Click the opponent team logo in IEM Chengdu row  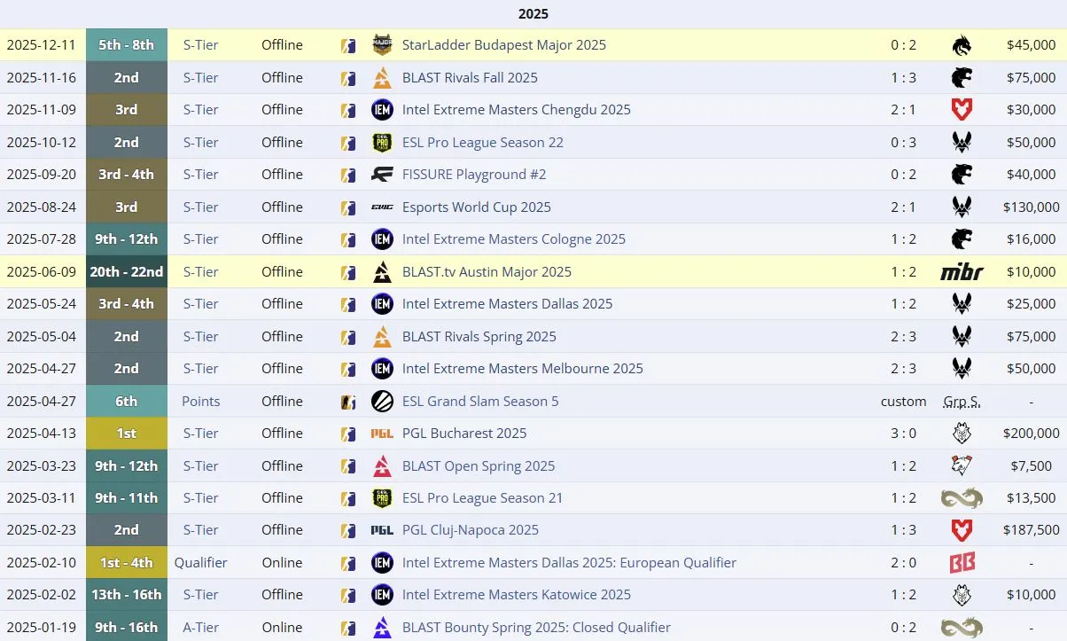(962, 110)
